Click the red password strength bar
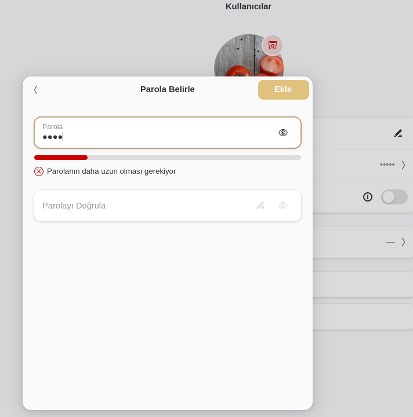Viewport: 413px width, 417px height. [x=61, y=158]
